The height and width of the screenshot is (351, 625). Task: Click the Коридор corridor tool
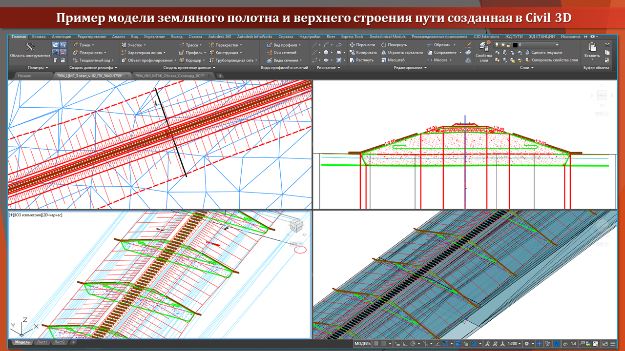[191, 60]
